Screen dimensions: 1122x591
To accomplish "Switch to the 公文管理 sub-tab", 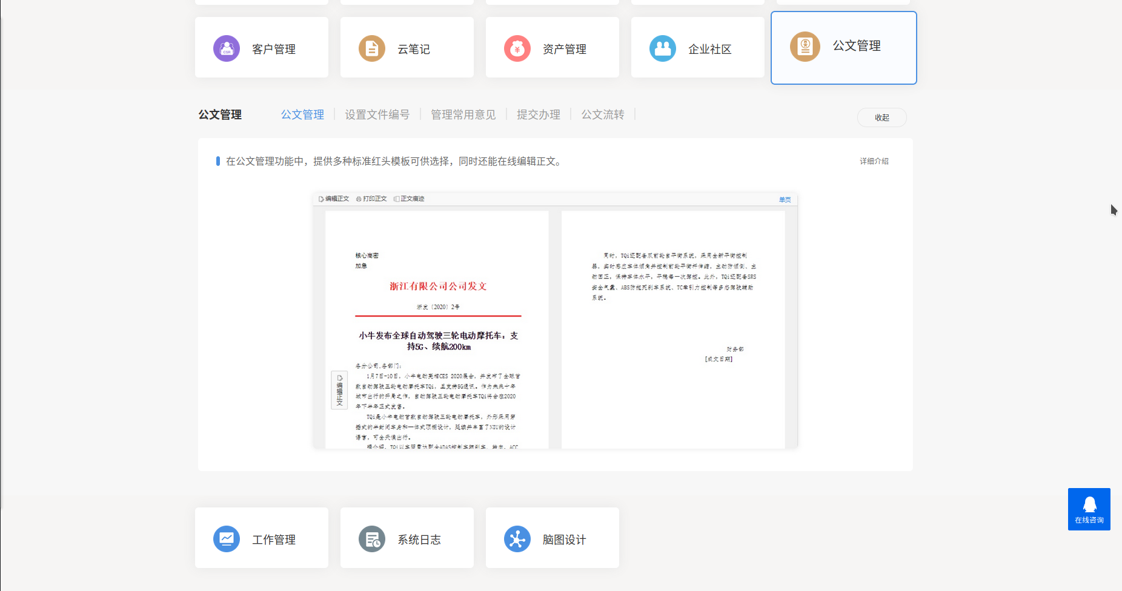I will click(302, 114).
